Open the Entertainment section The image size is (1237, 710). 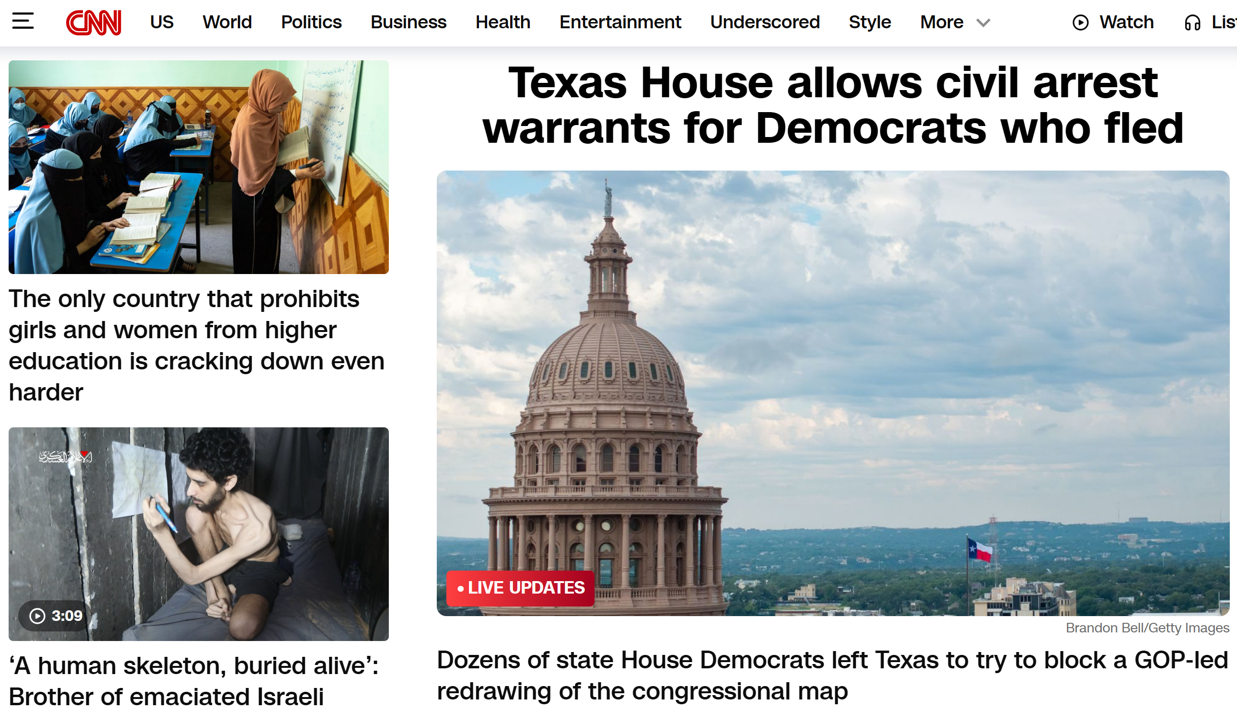pyautogui.click(x=620, y=23)
